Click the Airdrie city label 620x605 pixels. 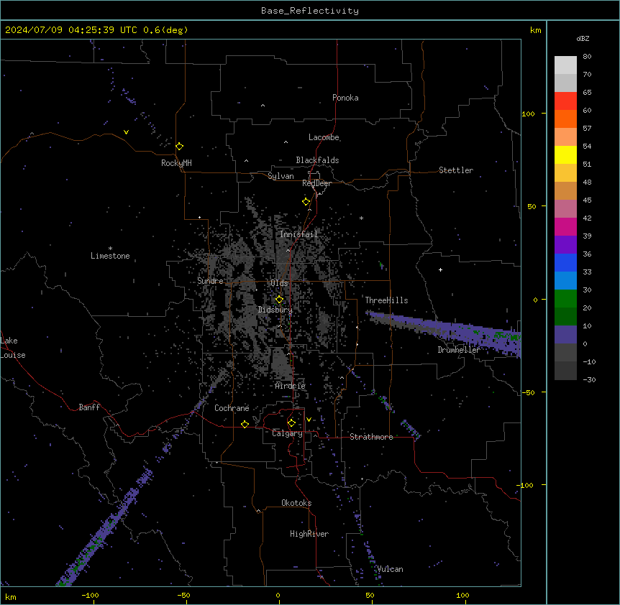pyautogui.click(x=291, y=386)
